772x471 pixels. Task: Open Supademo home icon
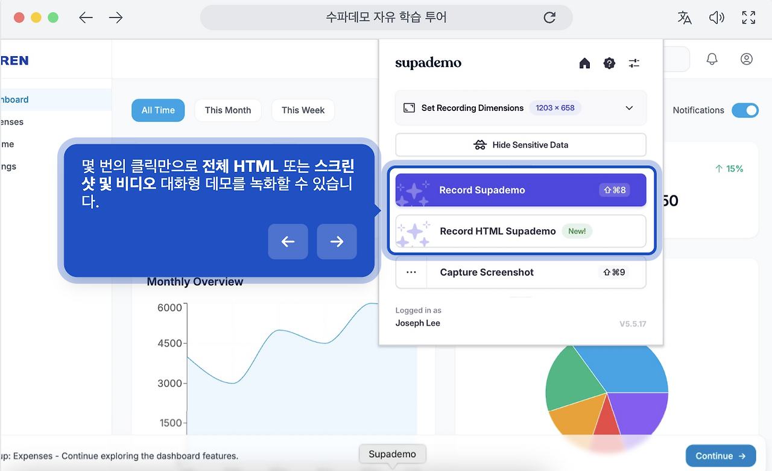coord(584,63)
